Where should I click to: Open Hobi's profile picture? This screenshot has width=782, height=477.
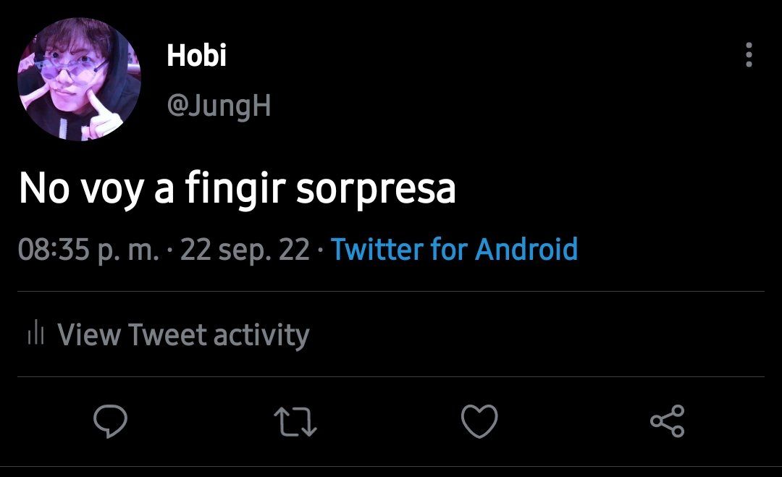79,79
